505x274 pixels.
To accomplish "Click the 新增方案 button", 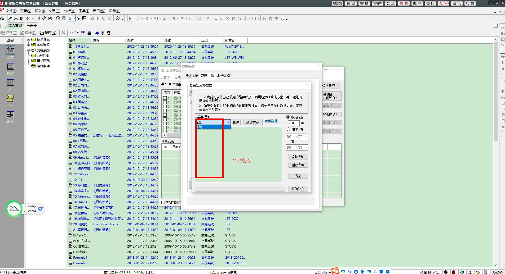I will [252, 122].
